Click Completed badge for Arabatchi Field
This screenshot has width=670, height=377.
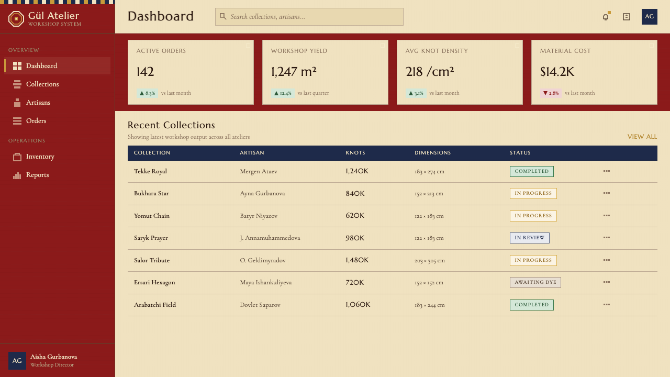(x=532, y=305)
